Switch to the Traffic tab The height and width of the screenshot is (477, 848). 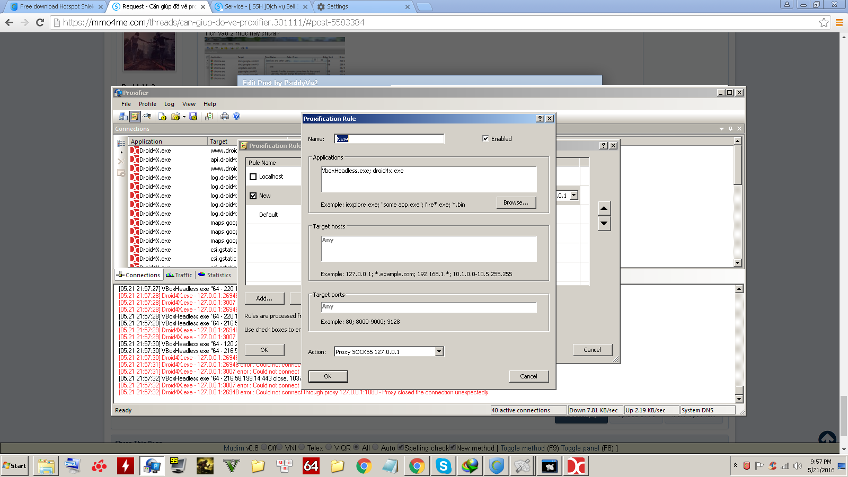(179, 275)
